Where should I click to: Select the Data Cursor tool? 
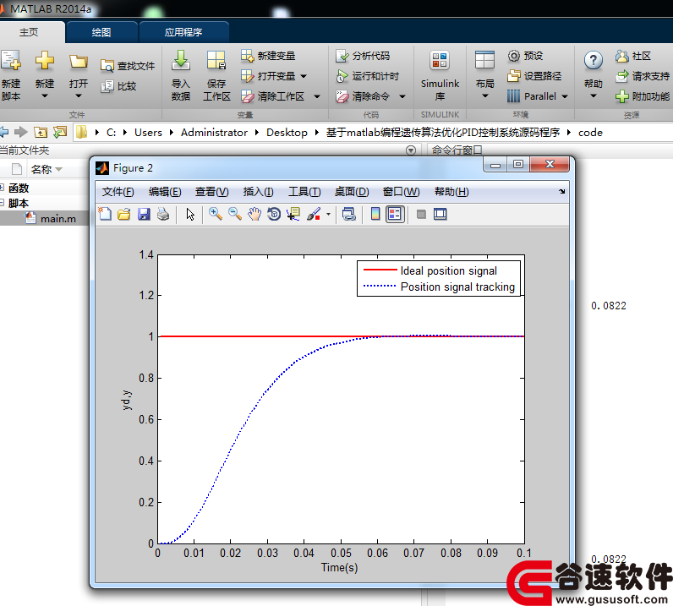pyautogui.click(x=293, y=214)
